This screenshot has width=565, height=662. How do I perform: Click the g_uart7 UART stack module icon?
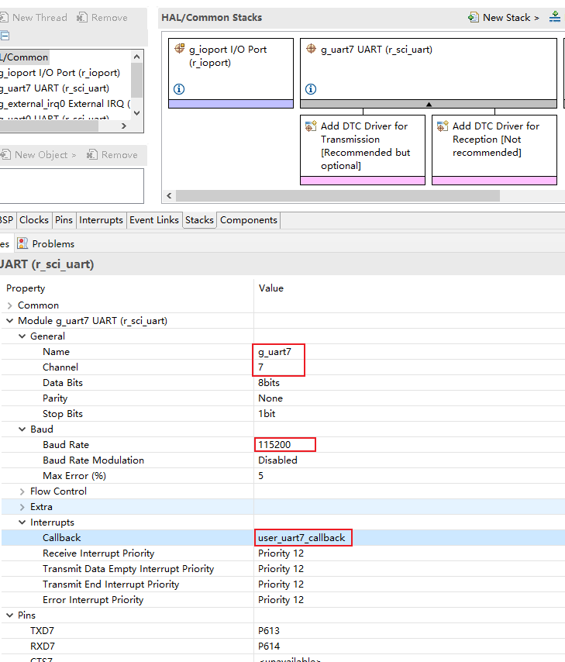[x=312, y=49]
